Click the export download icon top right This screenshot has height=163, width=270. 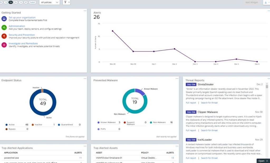point(266,2)
